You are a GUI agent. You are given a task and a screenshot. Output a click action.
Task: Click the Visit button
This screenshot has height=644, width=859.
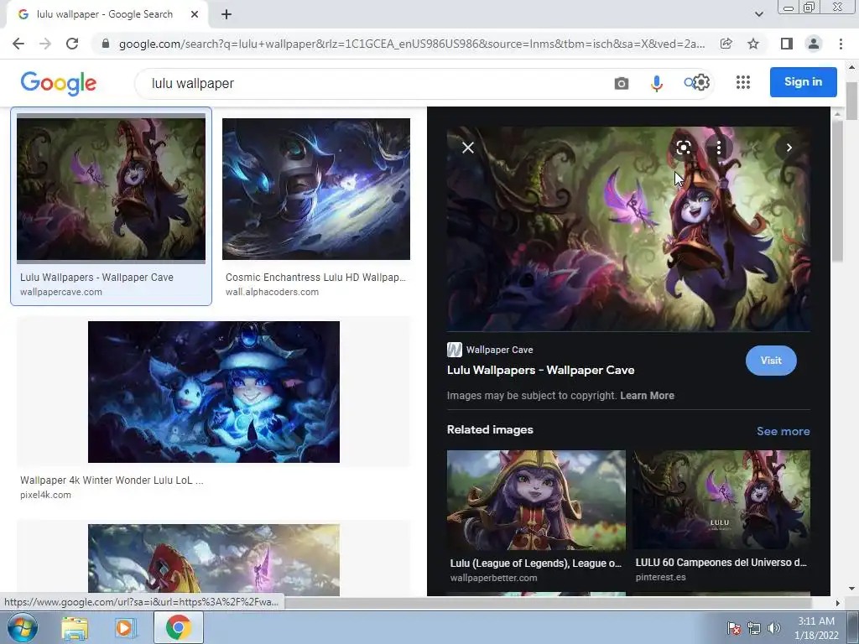coord(771,361)
